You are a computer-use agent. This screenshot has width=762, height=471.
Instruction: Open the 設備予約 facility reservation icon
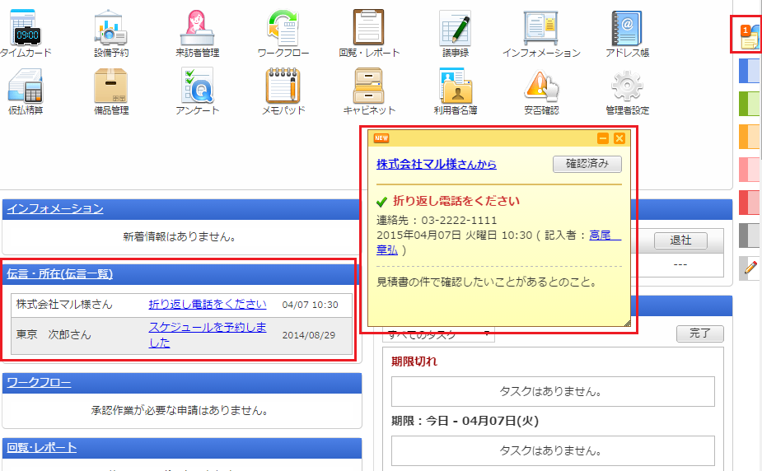110,30
